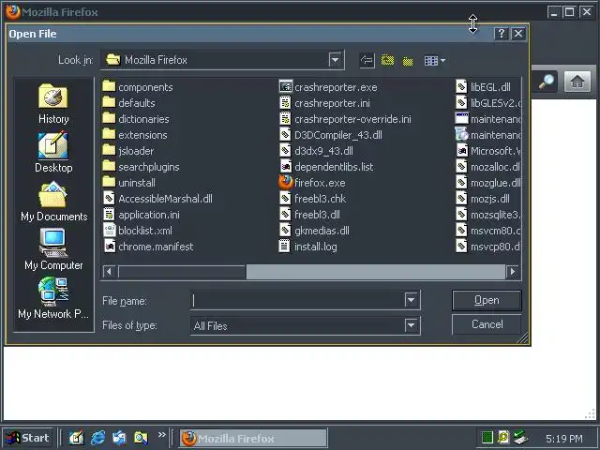
Task: Select D3DCompiler_43.dll file
Action: [331, 135]
